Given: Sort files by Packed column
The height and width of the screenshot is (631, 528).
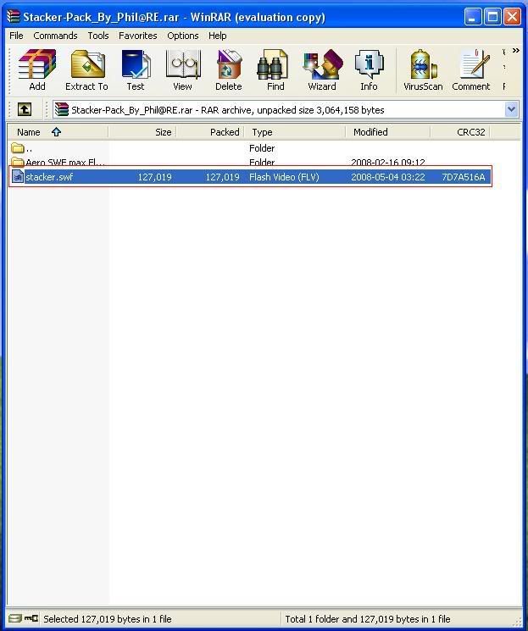Looking at the screenshot, I should 210,132.
